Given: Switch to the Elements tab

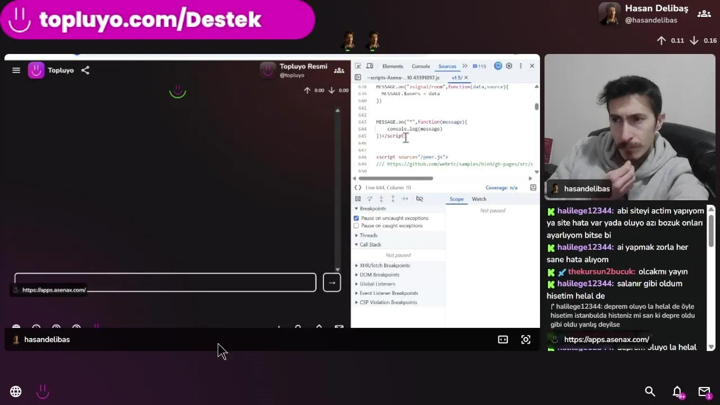Looking at the screenshot, I should pyautogui.click(x=393, y=66).
